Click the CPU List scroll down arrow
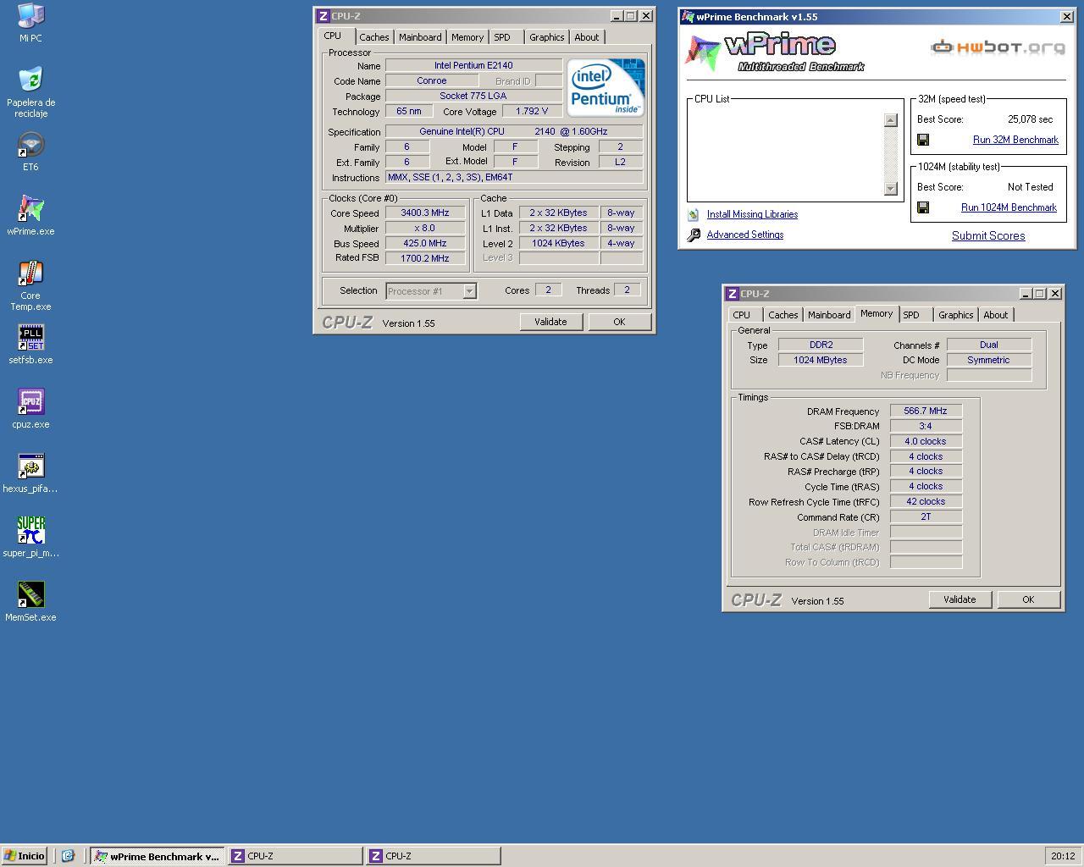 pos(890,188)
